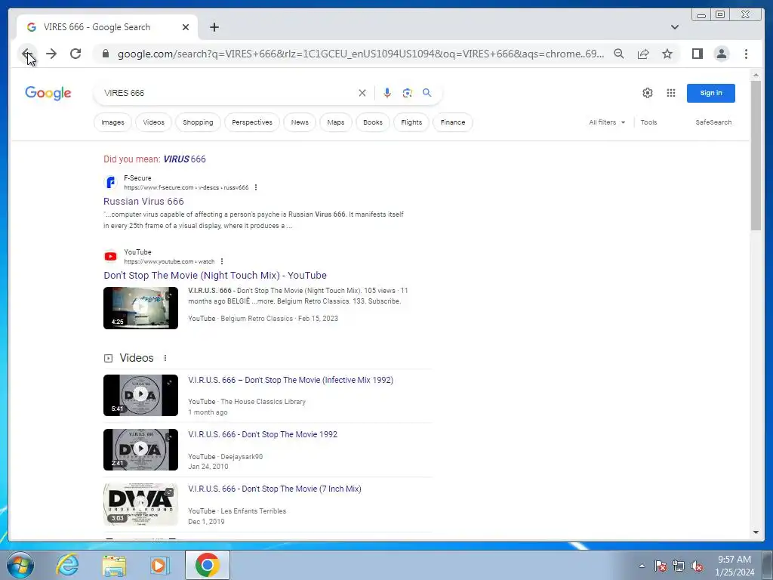Select the Images filter
This screenshot has height=580, width=773.
coord(113,122)
